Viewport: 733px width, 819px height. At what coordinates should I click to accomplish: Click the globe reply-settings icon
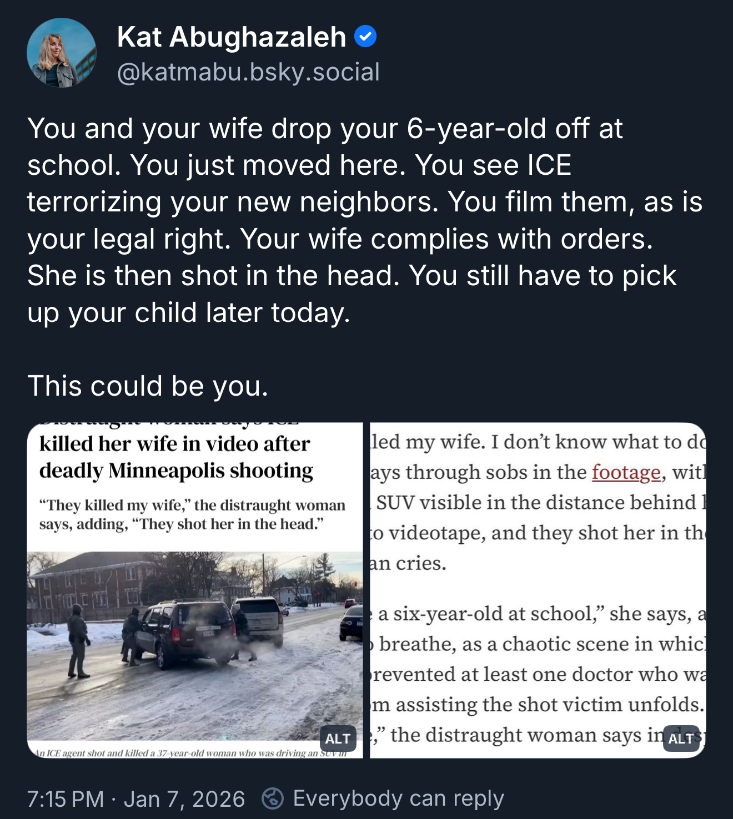point(273,798)
